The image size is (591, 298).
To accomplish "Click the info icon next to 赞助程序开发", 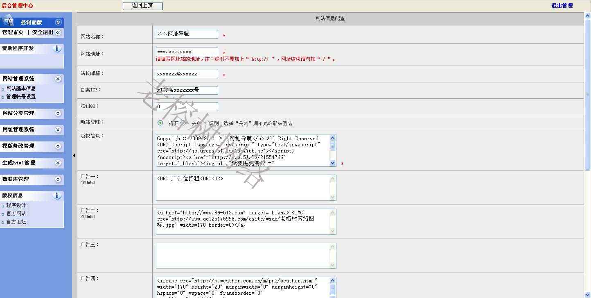I will (57, 49).
